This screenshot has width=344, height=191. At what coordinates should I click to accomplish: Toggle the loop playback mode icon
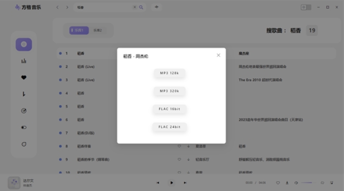click(323, 183)
